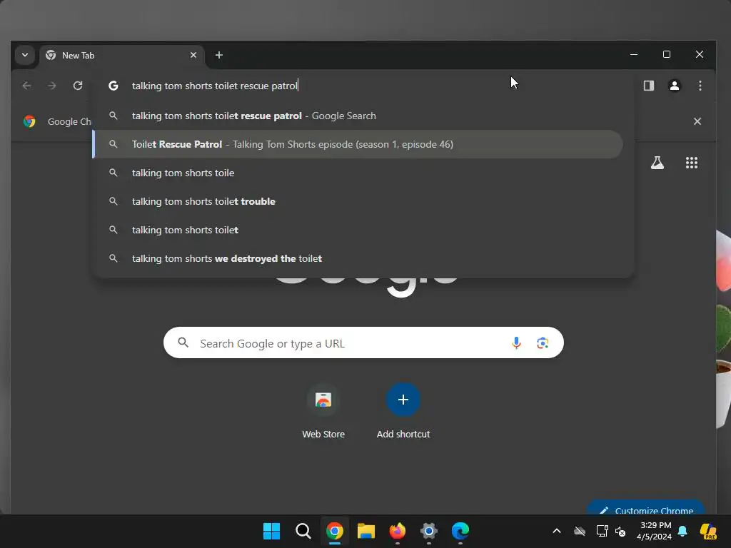This screenshot has height=548, width=731.
Task: Pick suggestion 'we destroyed the toilet'
Action: 358,258
